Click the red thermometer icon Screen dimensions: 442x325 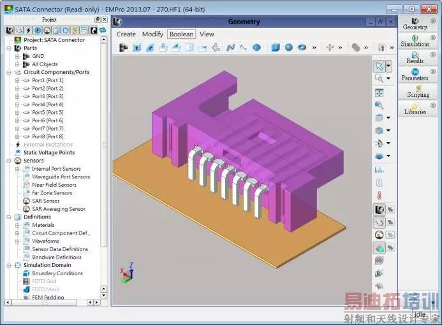[379, 195]
